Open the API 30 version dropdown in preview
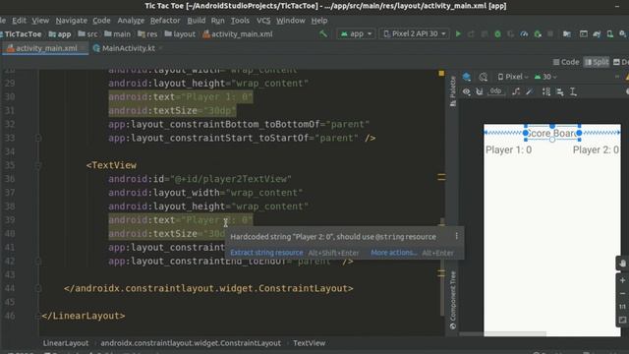The image size is (629, 354). (545, 77)
